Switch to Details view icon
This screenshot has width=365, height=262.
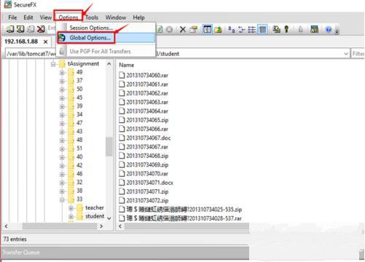click(x=262, y=30)
